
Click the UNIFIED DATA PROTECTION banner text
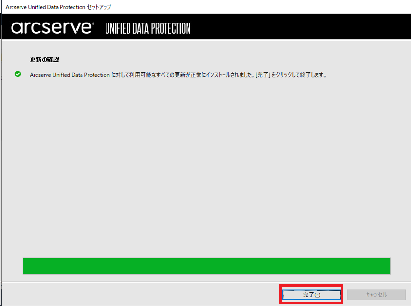point(148,28)
